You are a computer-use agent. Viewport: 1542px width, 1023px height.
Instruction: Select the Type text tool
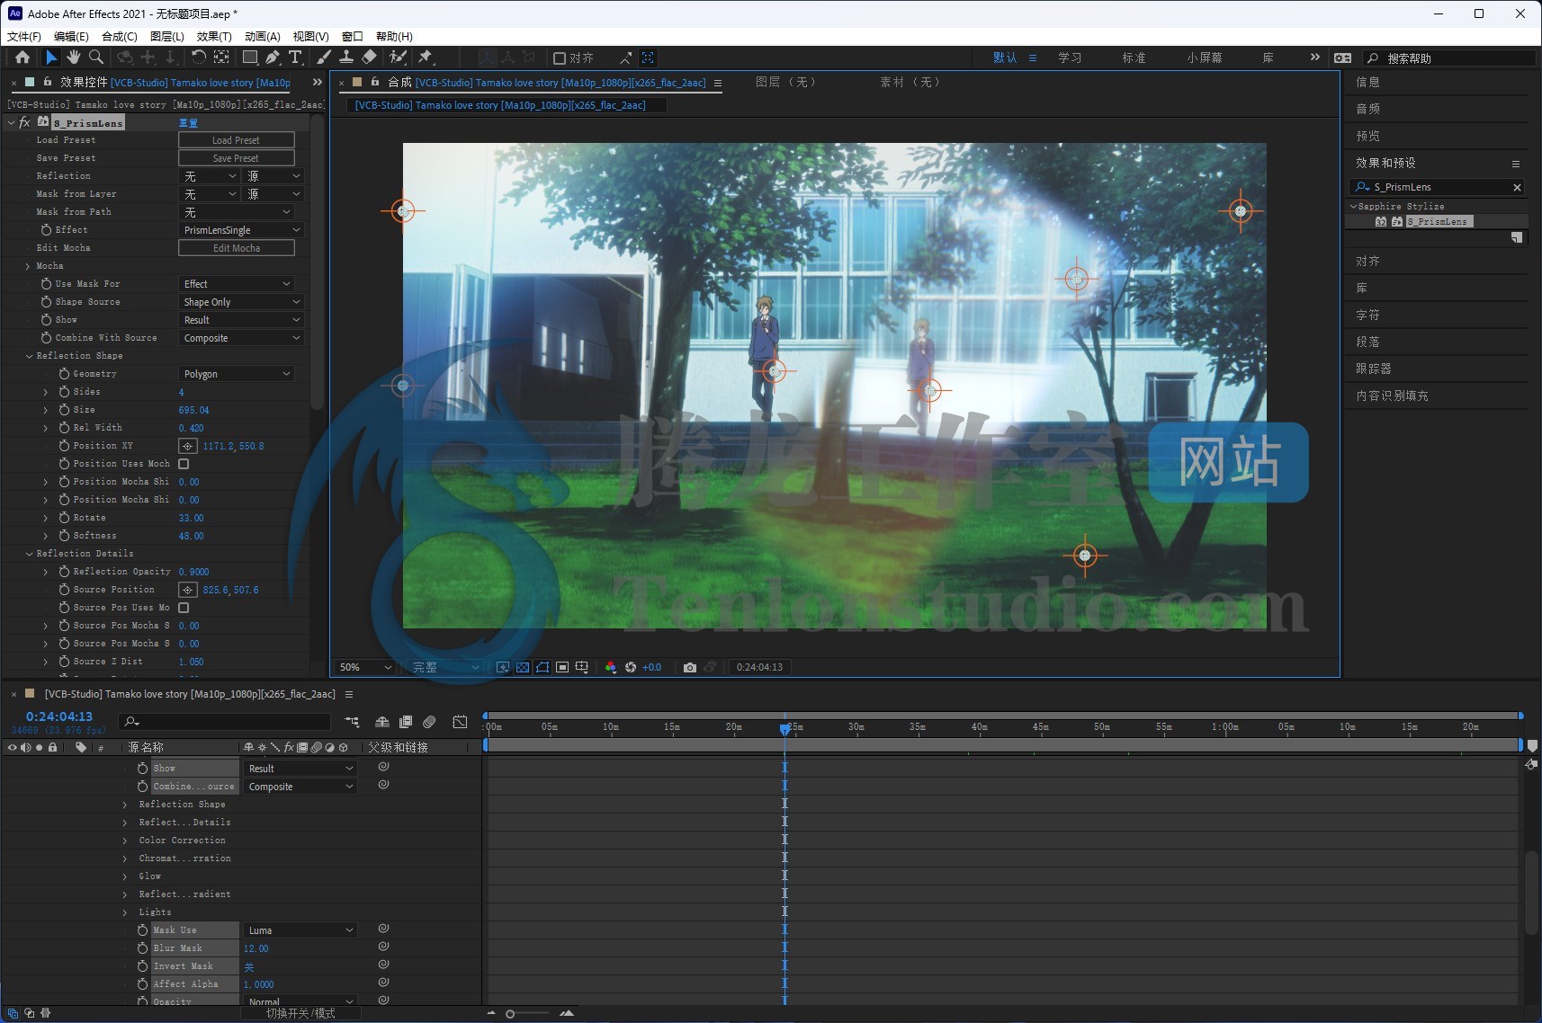click(x=295, y=58)
